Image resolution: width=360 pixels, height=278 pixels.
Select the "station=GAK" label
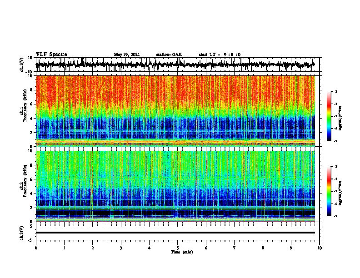click(x=169, y=55)
